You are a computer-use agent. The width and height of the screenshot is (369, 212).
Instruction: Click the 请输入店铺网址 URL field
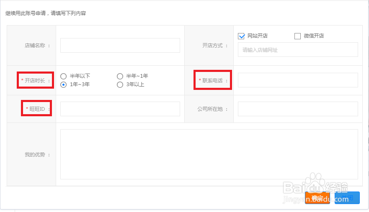(x=298, y=50)
